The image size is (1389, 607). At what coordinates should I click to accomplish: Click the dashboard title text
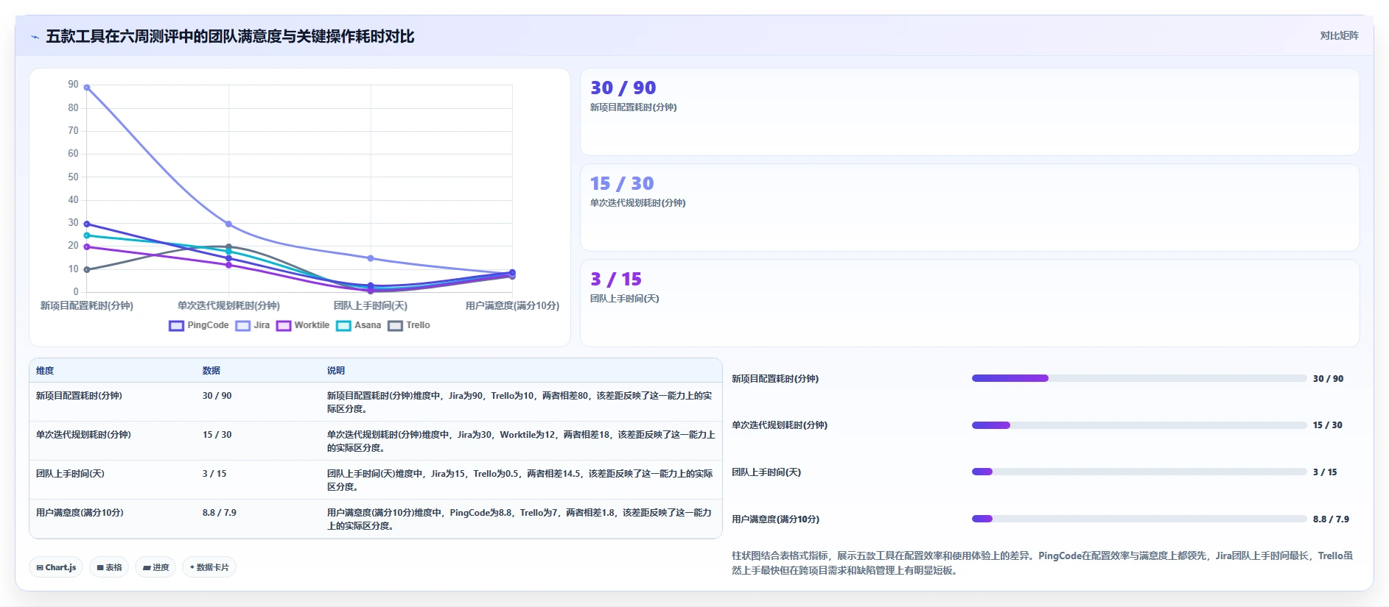230,36
